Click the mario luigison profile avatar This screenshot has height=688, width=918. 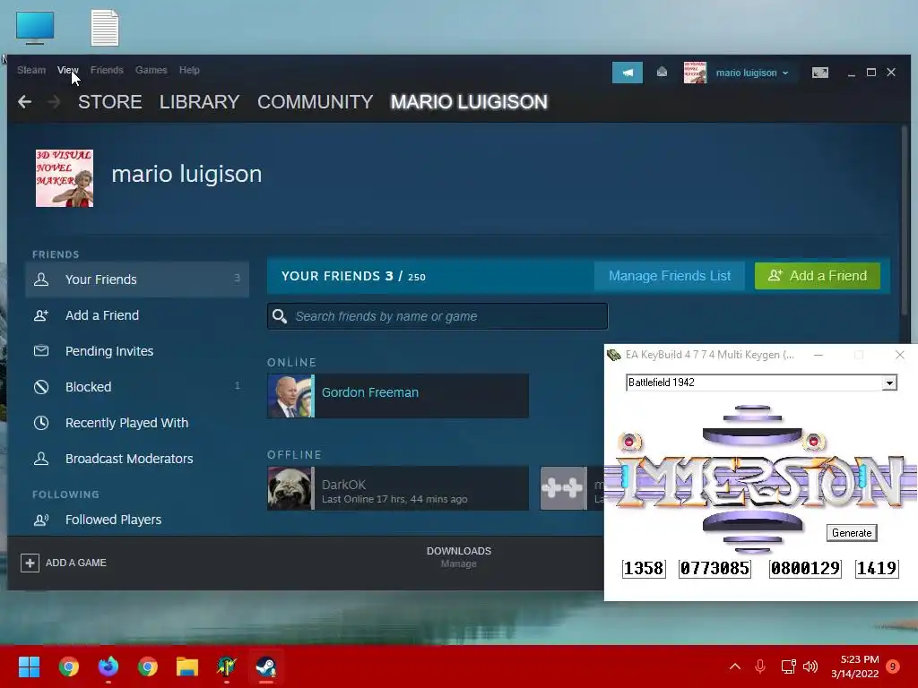65,178
